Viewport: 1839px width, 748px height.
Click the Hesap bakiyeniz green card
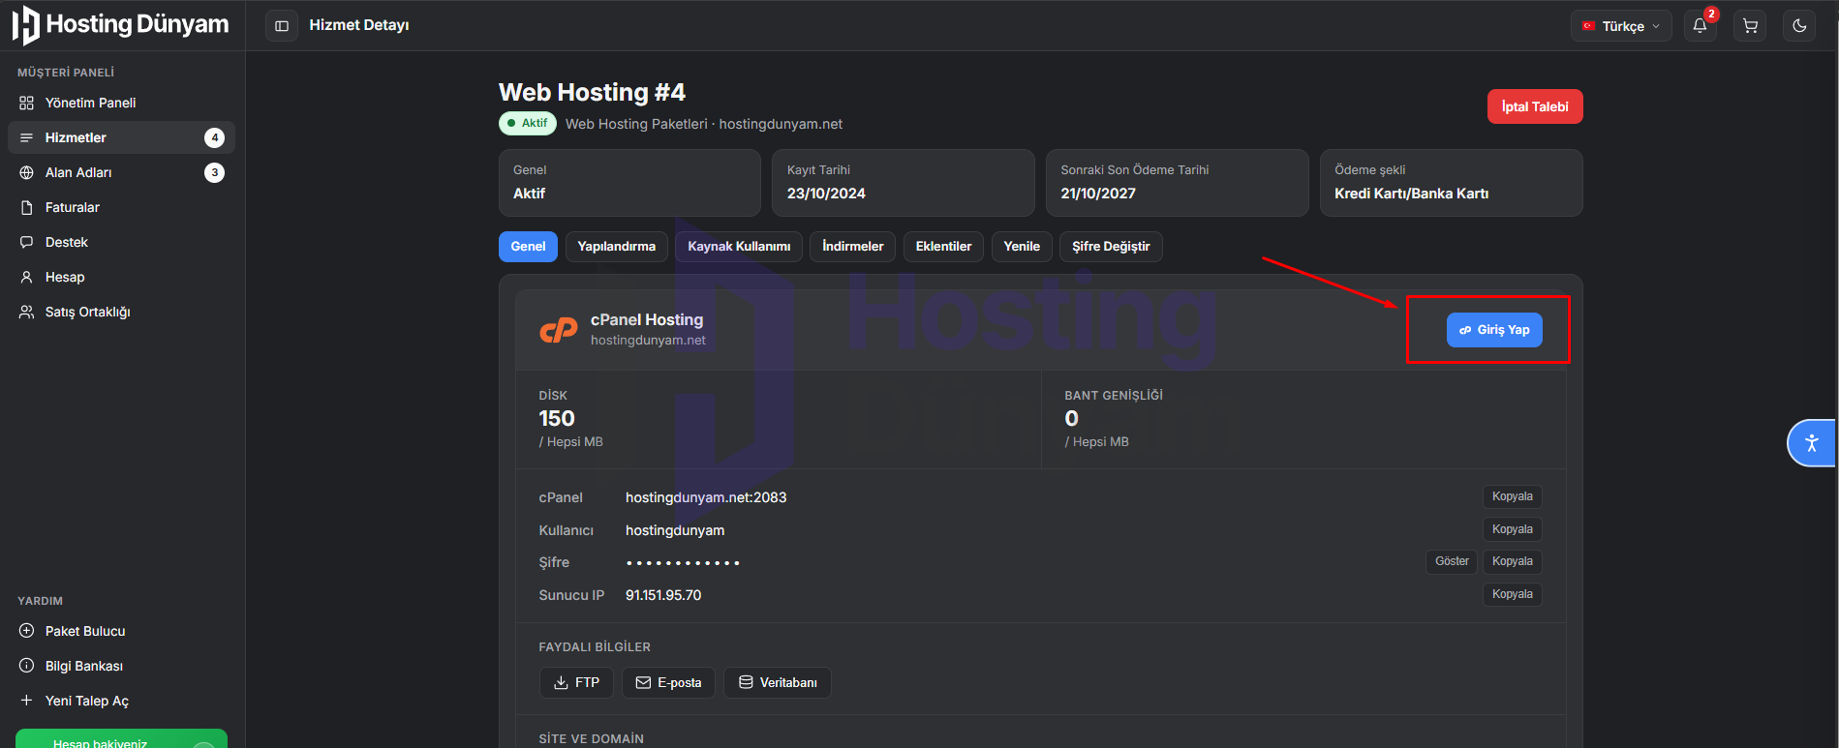[x=121, y=738]
